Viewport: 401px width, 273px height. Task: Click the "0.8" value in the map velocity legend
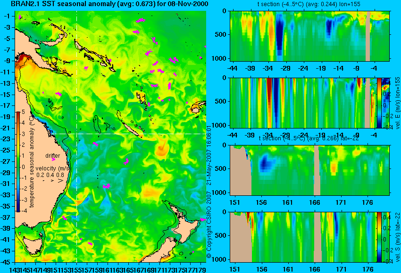60,175
